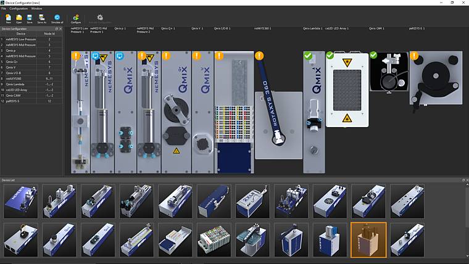Float the Device List panel
469x264 pixels.
click(463, 180)
